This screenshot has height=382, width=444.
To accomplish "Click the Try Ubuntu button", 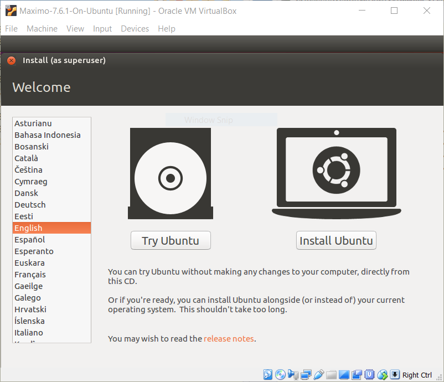I will [171, 240].
